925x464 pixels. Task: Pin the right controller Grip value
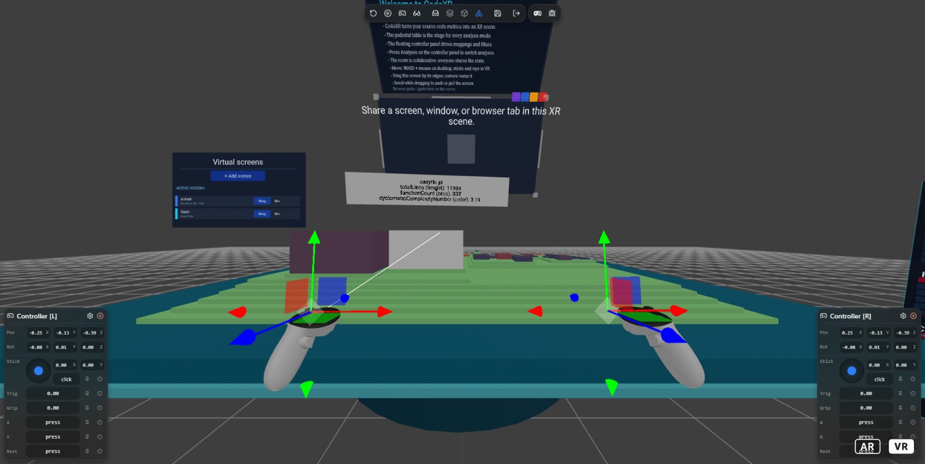pos(901,408)
